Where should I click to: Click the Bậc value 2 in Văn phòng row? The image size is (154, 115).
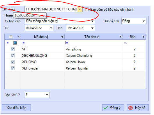pyautogui.click(x=134, y=49)
